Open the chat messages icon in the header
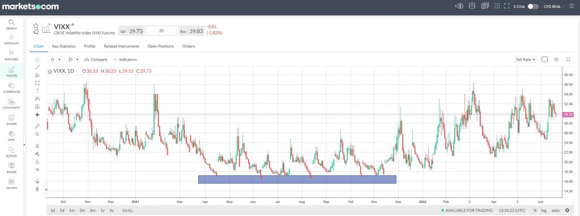The image size is (580, 216). [485, 6]
